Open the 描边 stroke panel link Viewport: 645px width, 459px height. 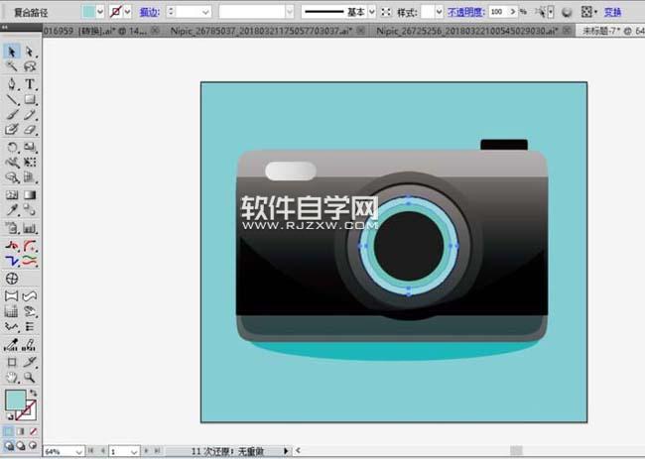point(149,12)
